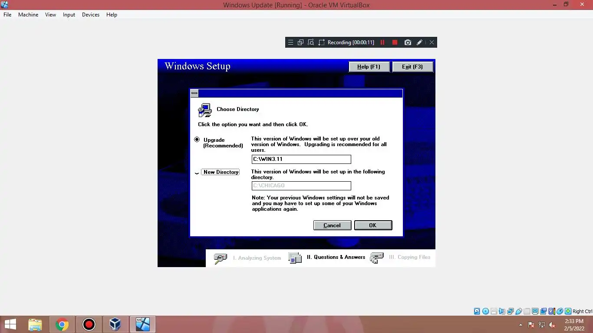
Task: Click the C:\WIN3.11 directory field
Action: point(301,159)
